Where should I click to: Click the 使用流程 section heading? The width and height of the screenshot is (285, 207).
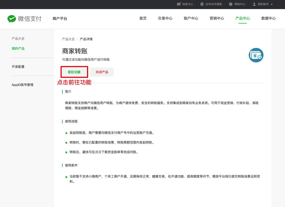point(71,121)
